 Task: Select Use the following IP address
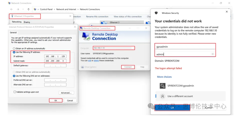pyautogui.click(x=14, y=52)
